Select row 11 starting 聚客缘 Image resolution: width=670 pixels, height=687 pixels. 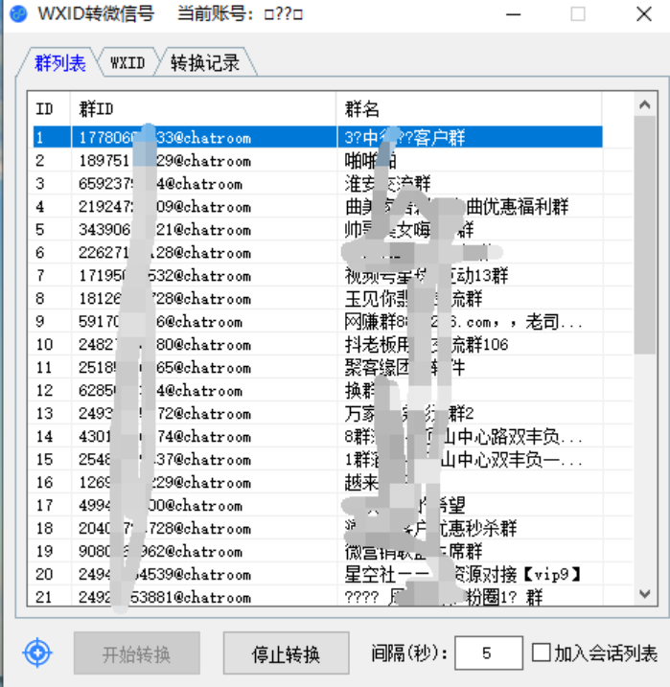317,367
